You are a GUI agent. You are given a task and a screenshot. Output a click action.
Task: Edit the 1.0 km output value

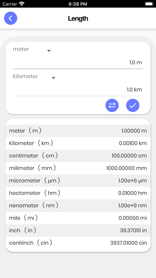click(x=78, y=90)
